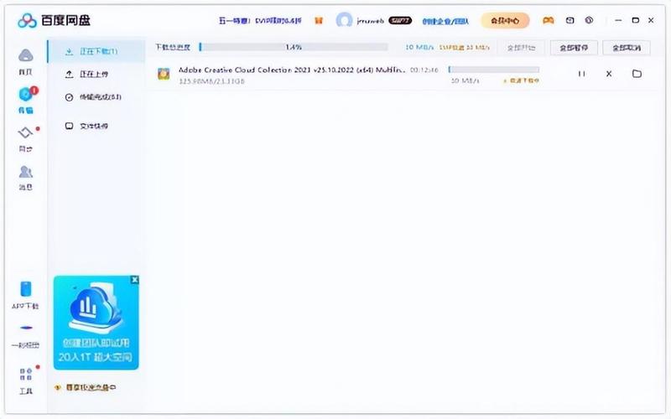
Task: Close the team trial advertisement banner
Action: click(x=135, y=280)
